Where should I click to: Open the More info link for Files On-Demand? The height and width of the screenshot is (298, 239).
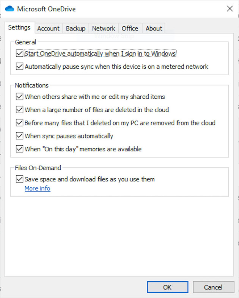pyautogui.click(x=37, y=189)
